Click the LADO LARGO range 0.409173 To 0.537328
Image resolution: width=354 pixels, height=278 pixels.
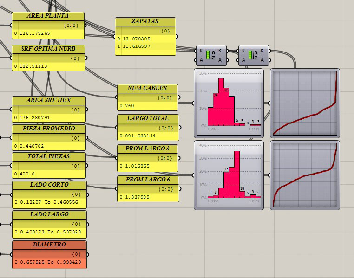[50, 232]
